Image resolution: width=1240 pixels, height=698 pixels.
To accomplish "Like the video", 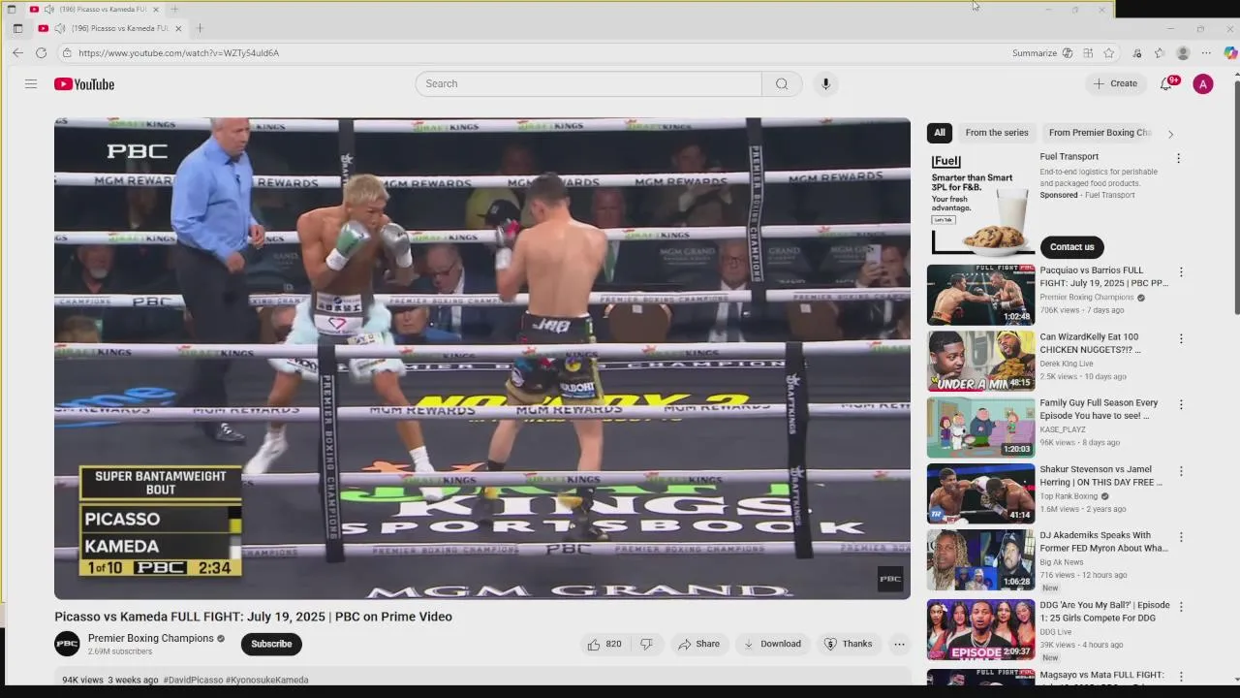I will coord(604,644).
